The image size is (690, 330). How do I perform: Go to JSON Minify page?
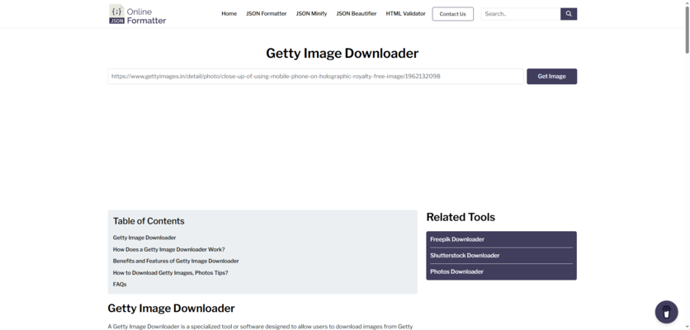coord(311,14)
